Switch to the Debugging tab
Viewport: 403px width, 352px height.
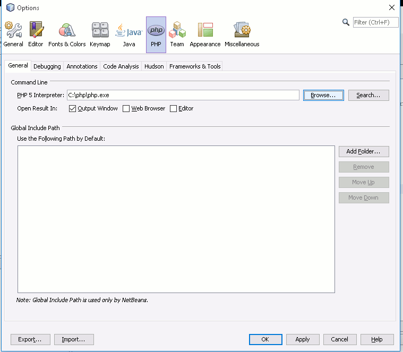(47, 66)
